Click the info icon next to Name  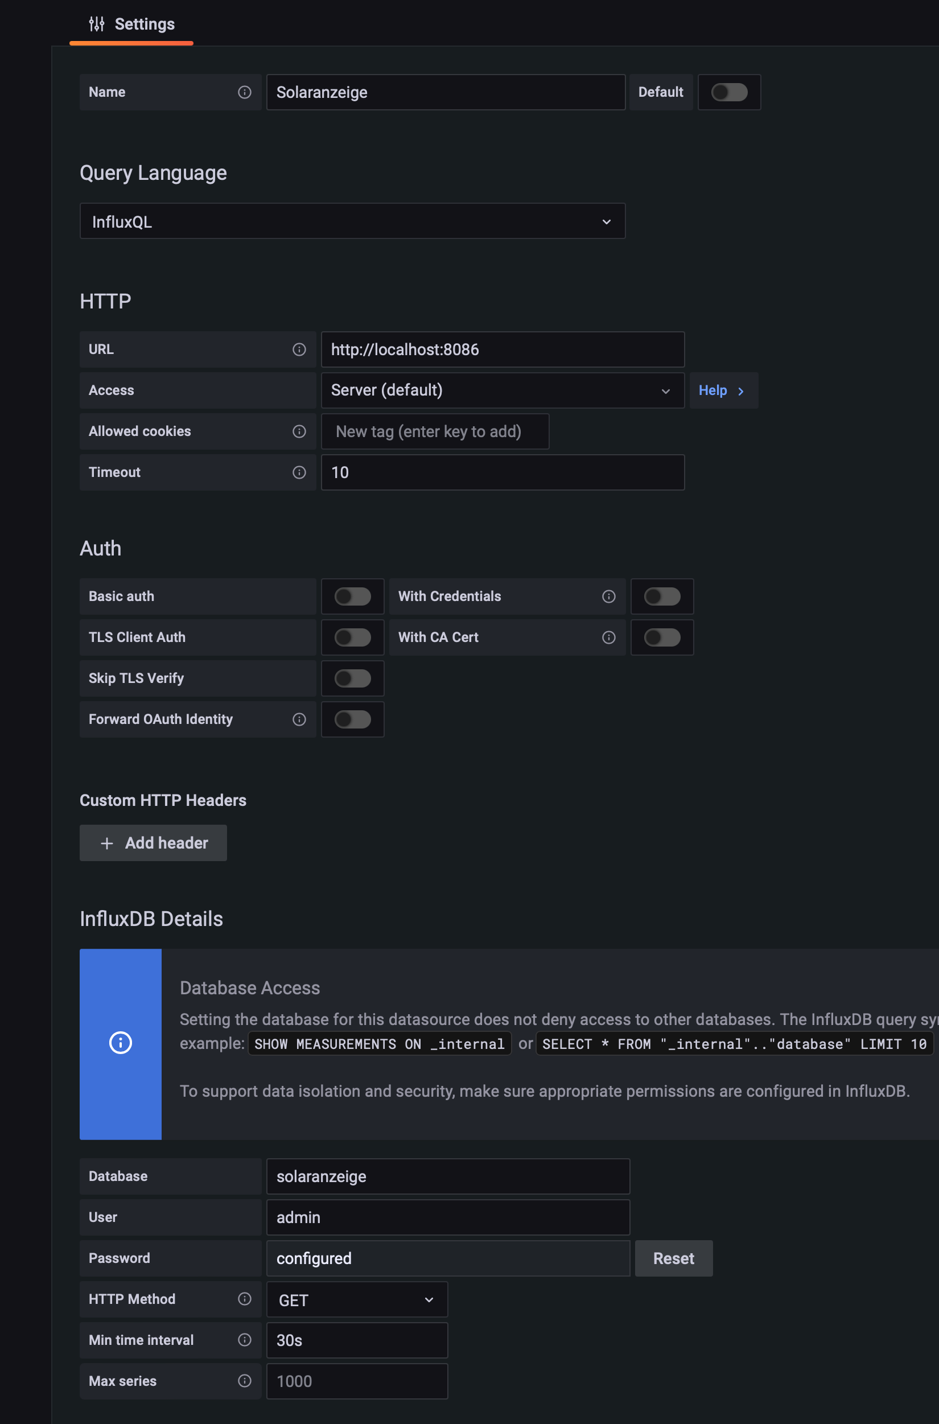244,92
